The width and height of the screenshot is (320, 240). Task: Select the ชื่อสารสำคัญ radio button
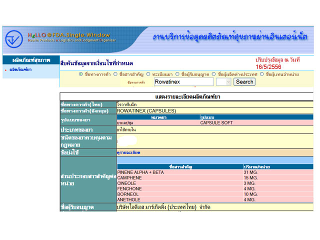[115, 74]
